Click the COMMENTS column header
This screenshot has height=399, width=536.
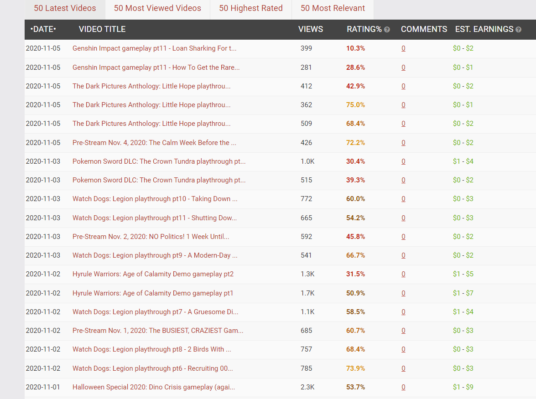pos(424,29)
